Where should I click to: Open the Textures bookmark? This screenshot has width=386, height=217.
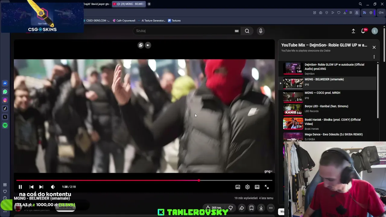point(174,20)
